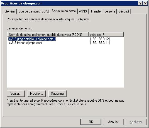Confirm with the OK button
Image resolution: width=149 pixels, height=128 pixels.
pos(91,122)
